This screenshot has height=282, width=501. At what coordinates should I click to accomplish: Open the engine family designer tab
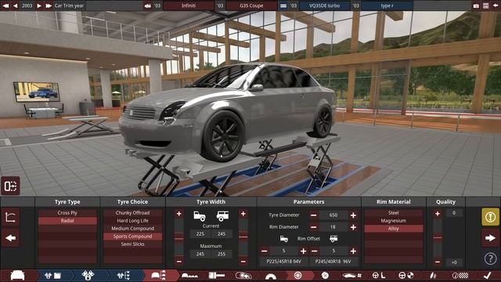(52, 275)
